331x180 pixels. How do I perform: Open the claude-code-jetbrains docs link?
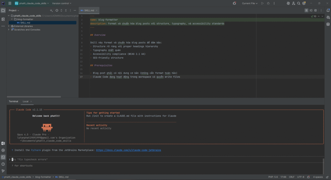click(128, 150)
